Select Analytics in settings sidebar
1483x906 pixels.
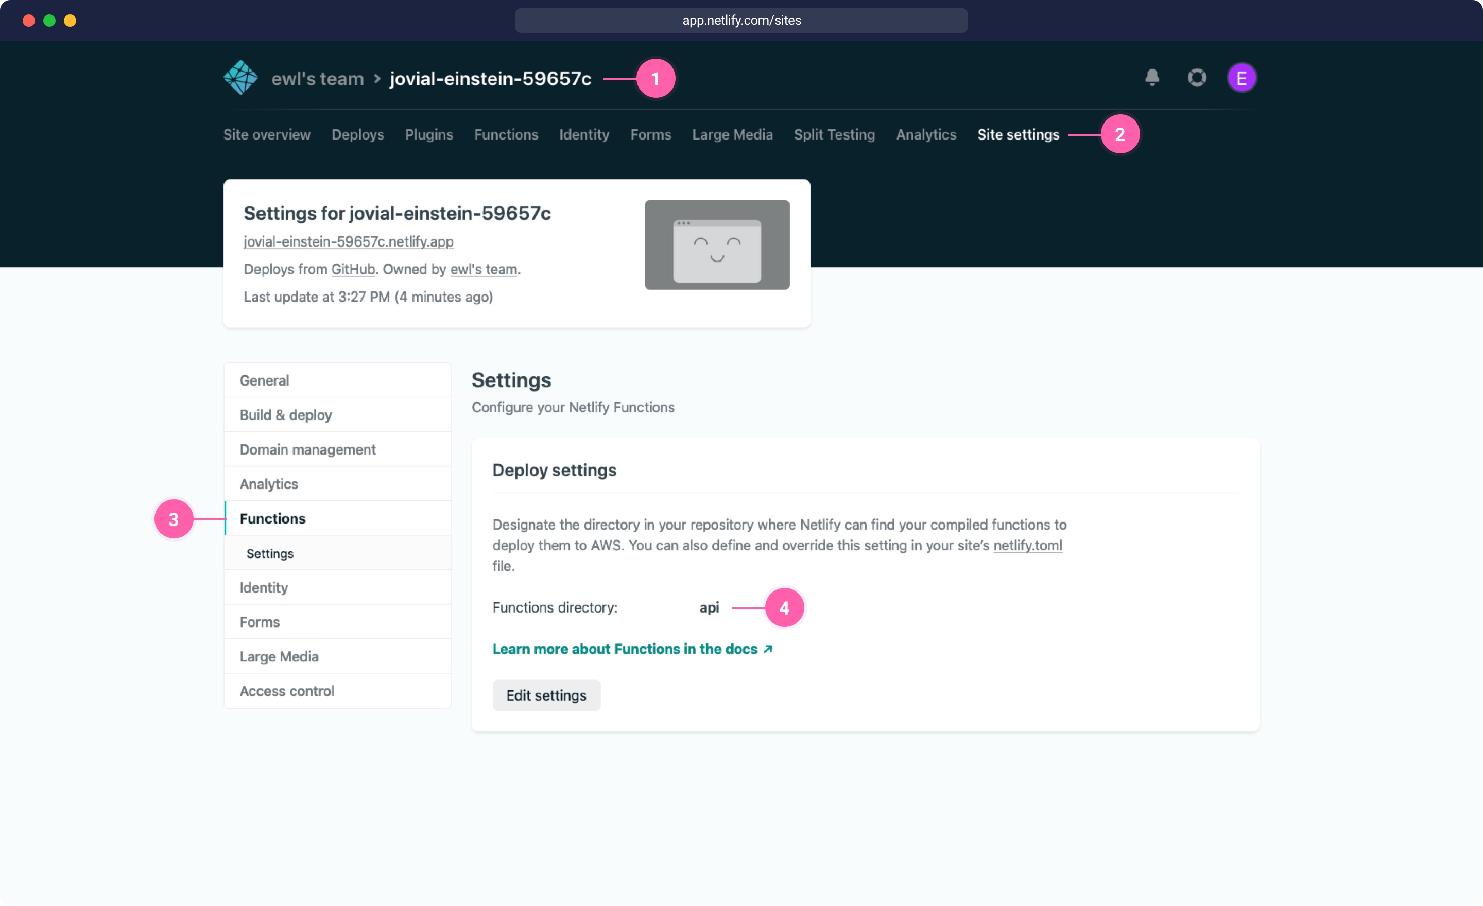[337, 484]
